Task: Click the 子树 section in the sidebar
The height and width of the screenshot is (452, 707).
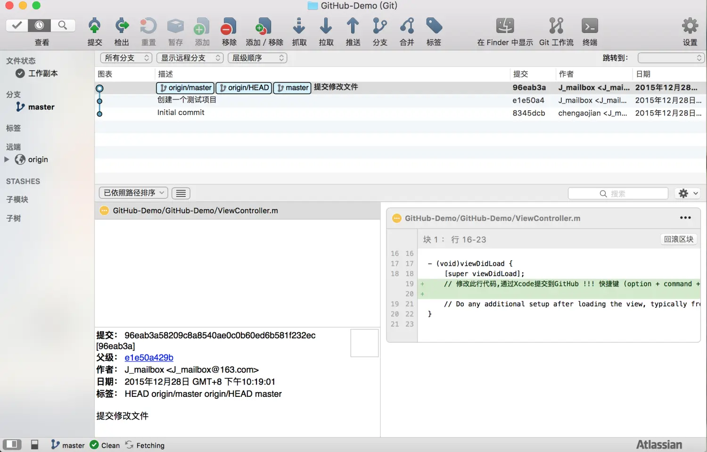Action: coord(13,218)
